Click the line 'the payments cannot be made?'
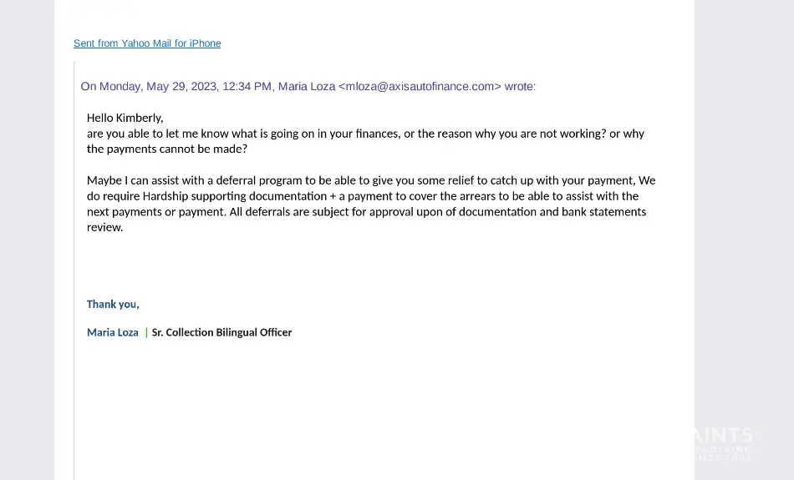The height and width of the screenshot is (480, 794). point(167,149)
